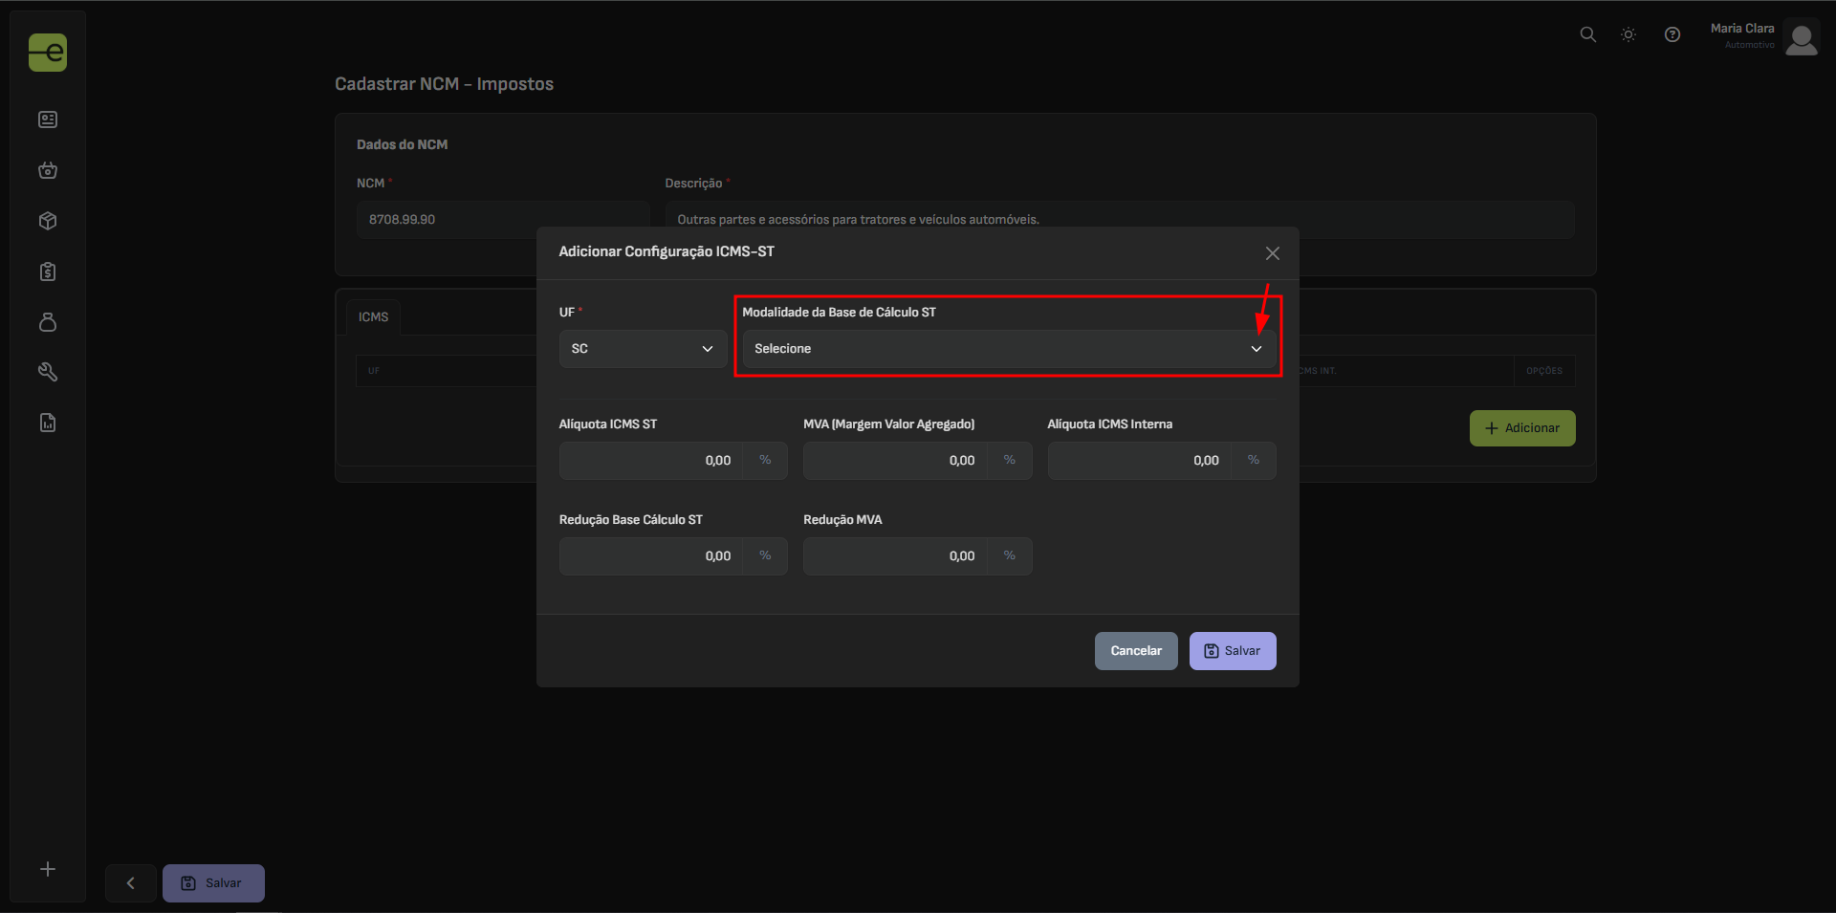Viewport: 1836px width, 913px height.
Task: Click Cancelar in the ICMS-ST dialog
Action: tap(1135, 651)
